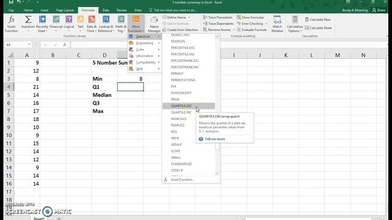Screen dimensions: 392x220
Task: Open the Watch Window
Action: pos(277,24)
